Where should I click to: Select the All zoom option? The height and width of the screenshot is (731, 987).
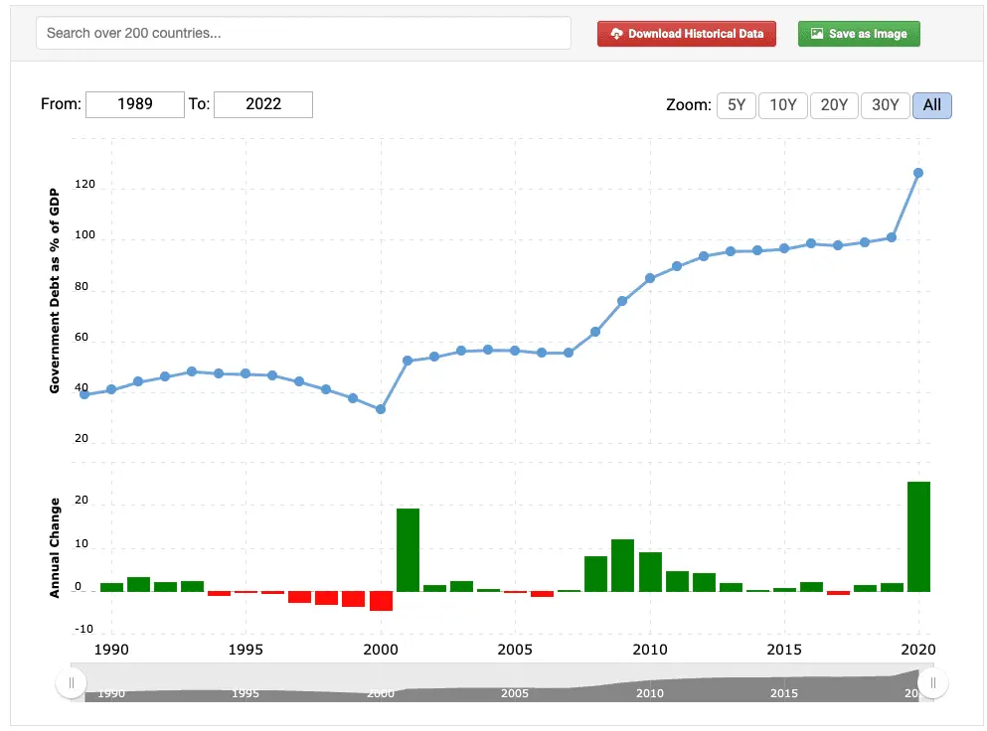point(931,104)
